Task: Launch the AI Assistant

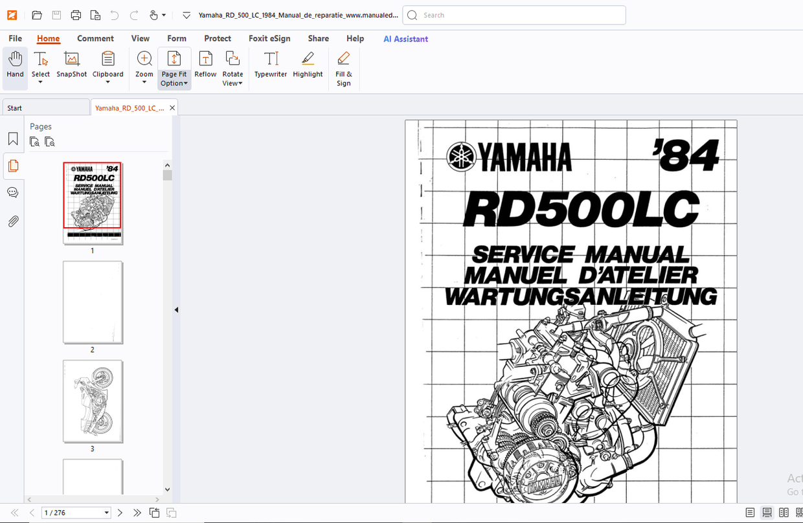Action: [x=405, y=39]
